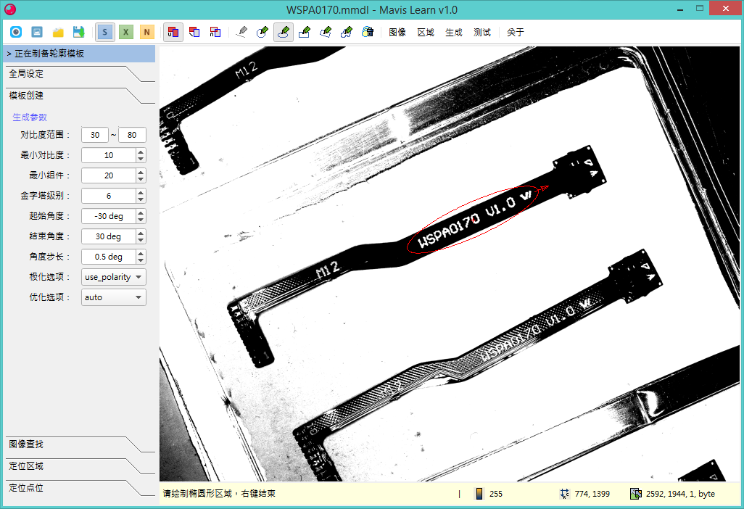Click the gray value icon in status bar

(x=479, y=494)
